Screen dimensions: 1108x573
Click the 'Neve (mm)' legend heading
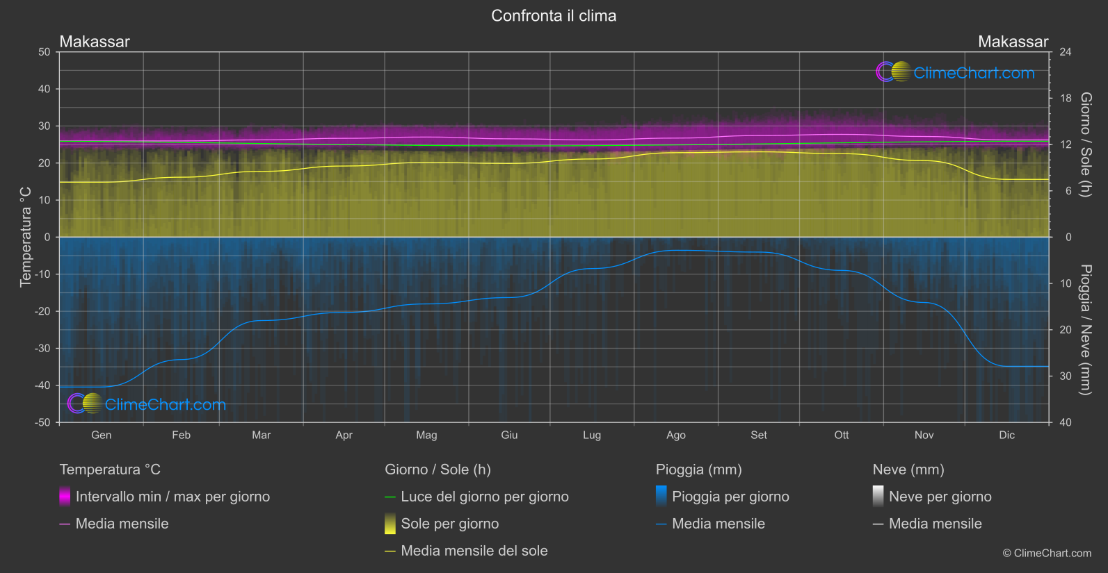[908, 470]
